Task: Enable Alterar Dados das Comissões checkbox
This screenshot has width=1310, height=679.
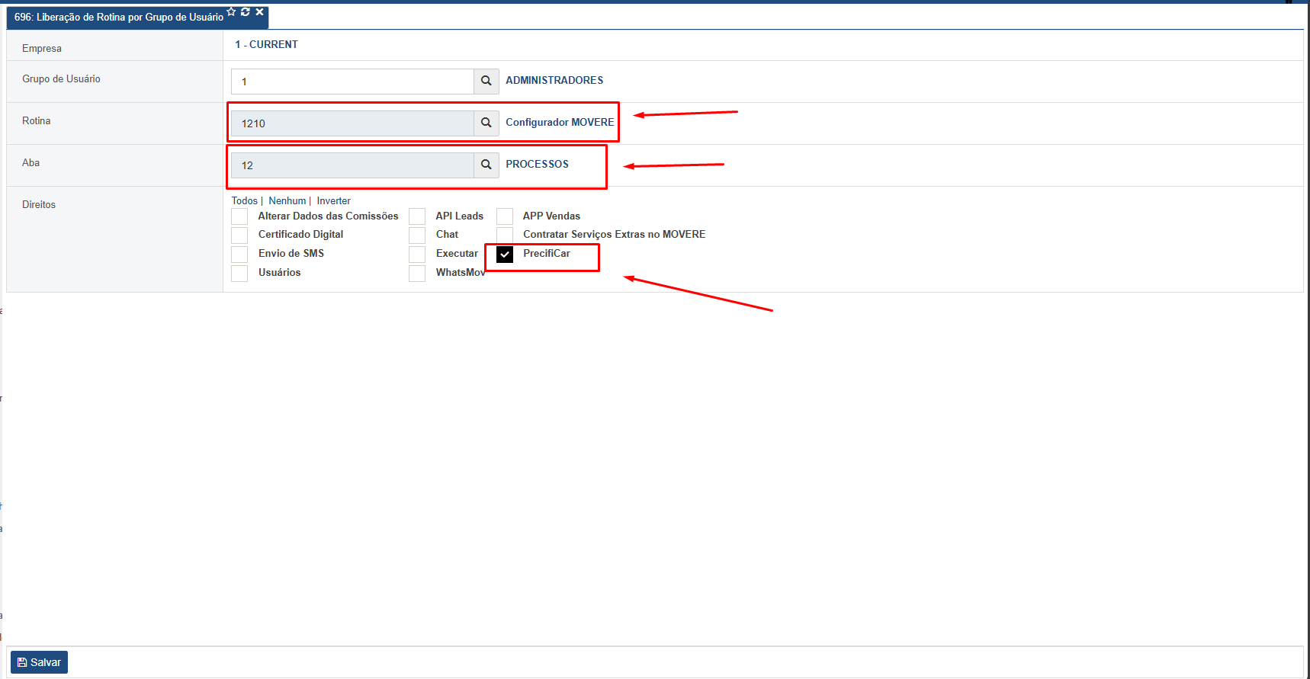Action: [x=239, y=216]
